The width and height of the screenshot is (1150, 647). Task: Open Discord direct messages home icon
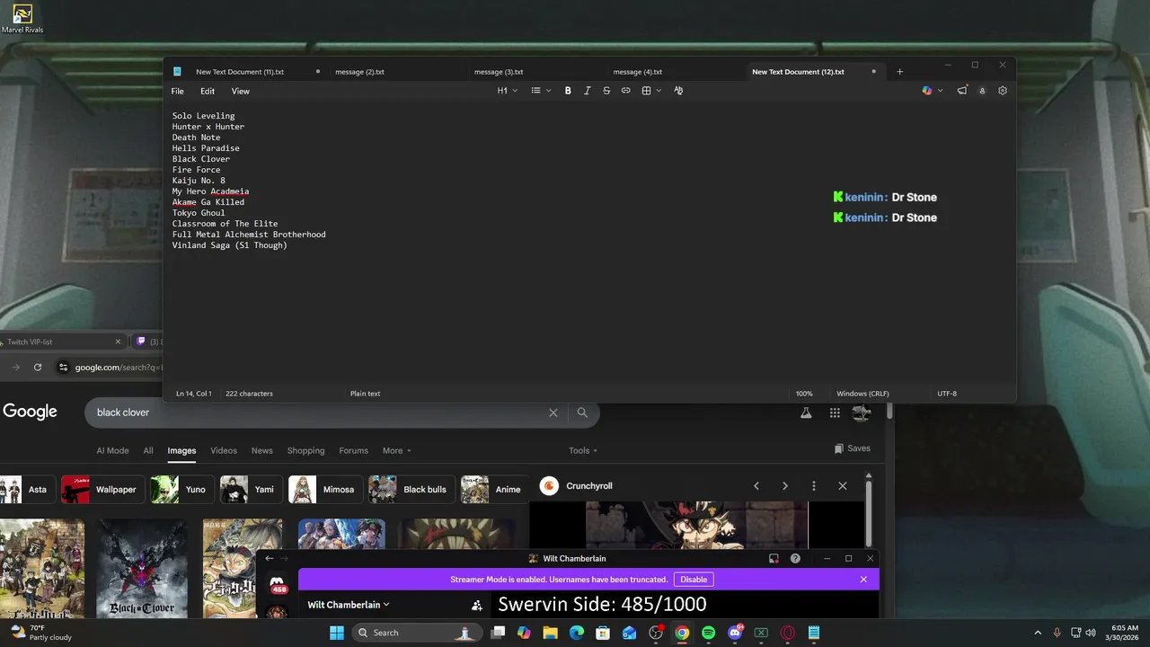pos(278,585)
